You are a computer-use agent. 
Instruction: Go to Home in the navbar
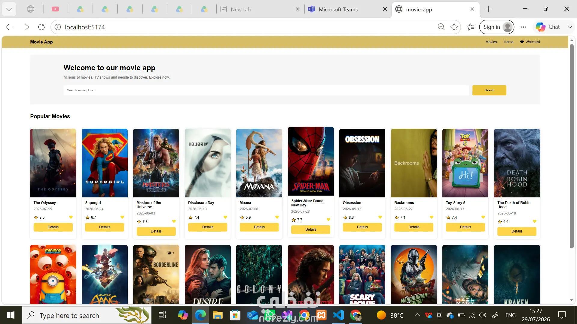pyautogui.click(x=508, y=42)
